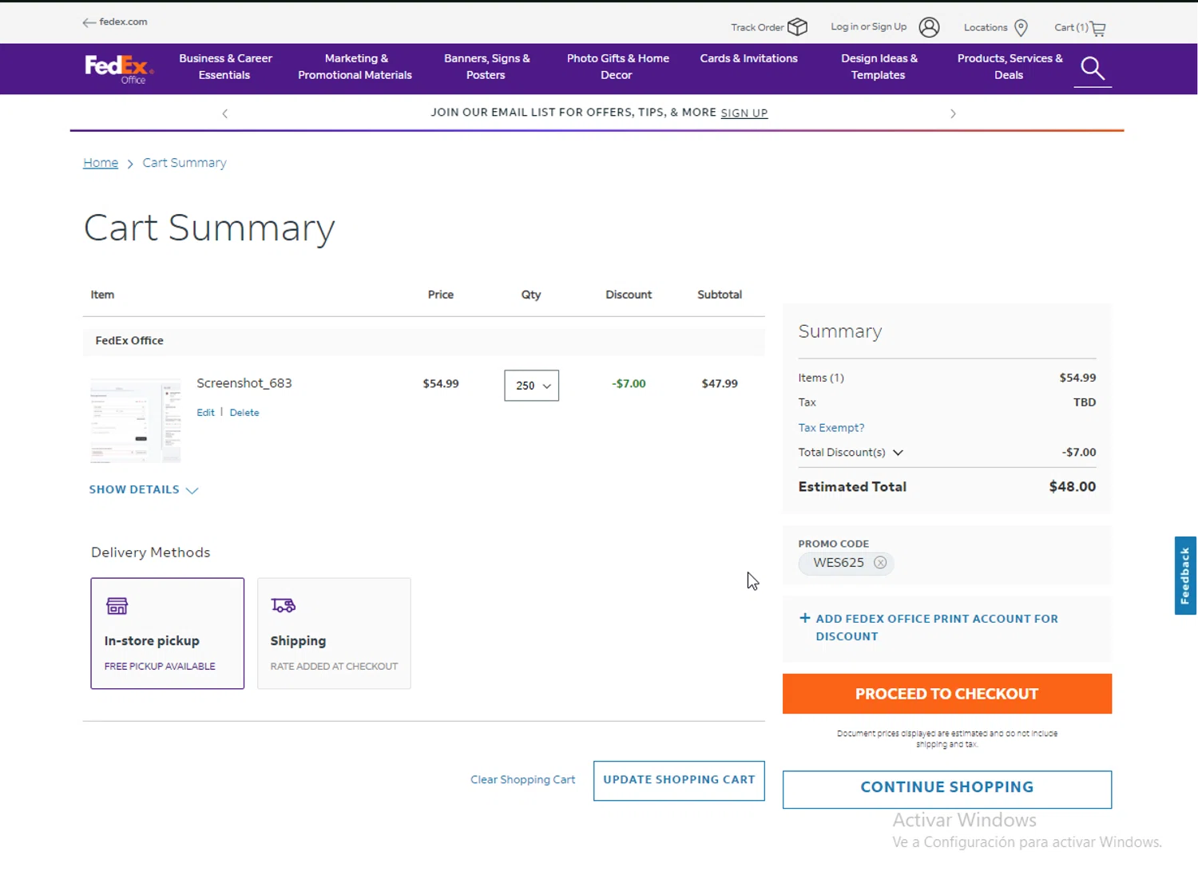Viewport: 1198px width, 871px height.
Task: Click the Screenshot_683 document thumbnail
Action: tap(136, 421)
